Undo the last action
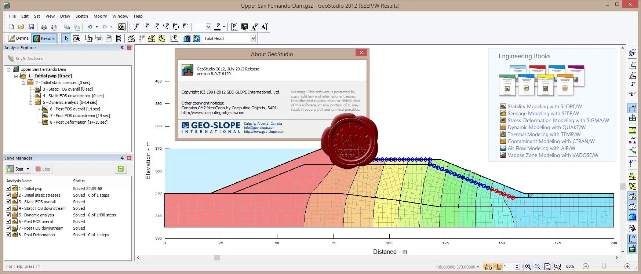Viewport: 641px width, 274px height. pyautogui.click(x=90, y=27)
